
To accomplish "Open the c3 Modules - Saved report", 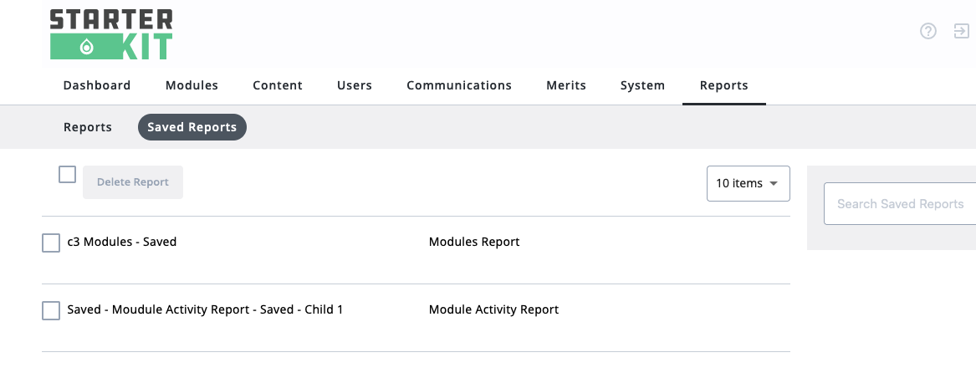I will (122, 242).
